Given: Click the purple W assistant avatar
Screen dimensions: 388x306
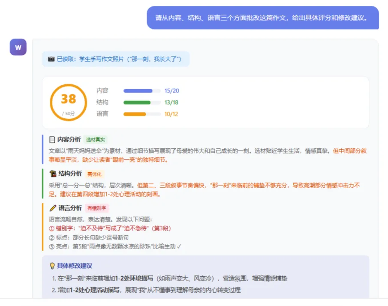Looking at the screenshot, I should pos(18,47).
